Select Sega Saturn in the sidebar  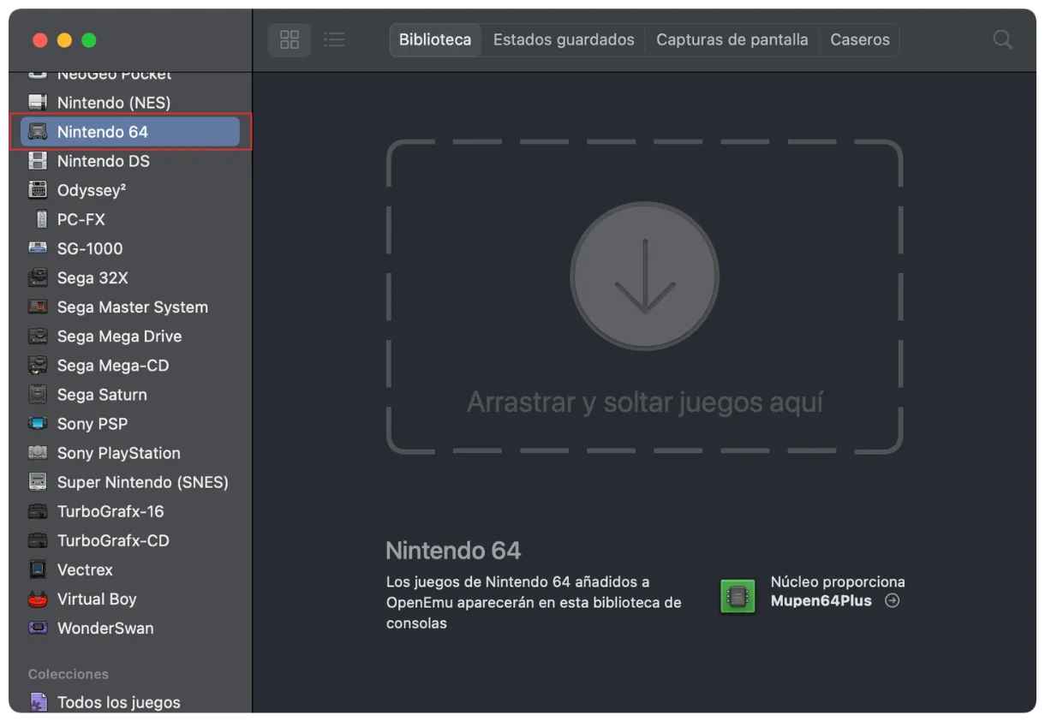(102, 395)
